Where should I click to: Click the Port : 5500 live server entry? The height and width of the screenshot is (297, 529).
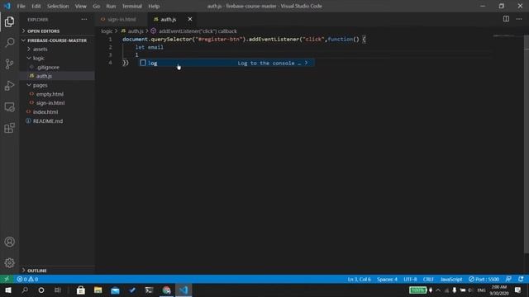click(x=484, y=279)
